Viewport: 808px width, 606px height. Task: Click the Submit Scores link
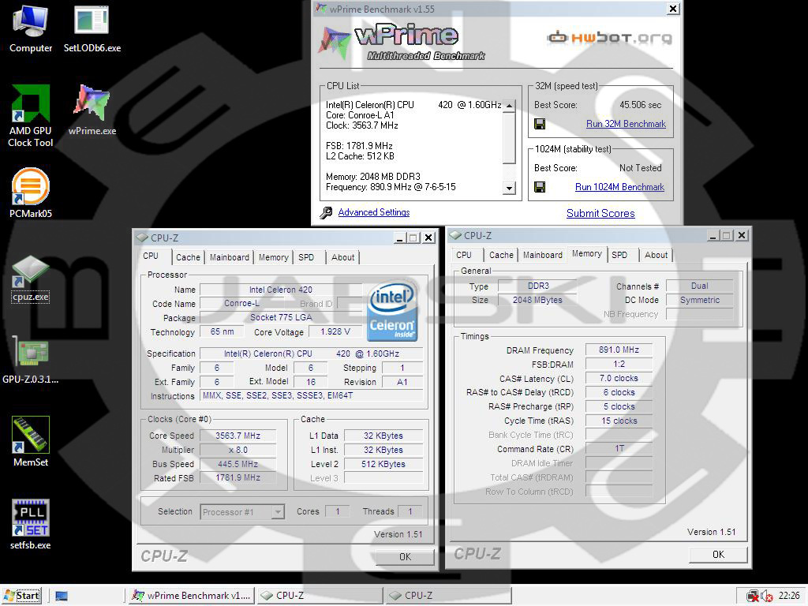coord(600,213)
